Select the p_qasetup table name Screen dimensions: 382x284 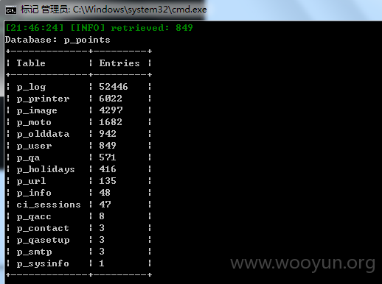tap(43, 240)
